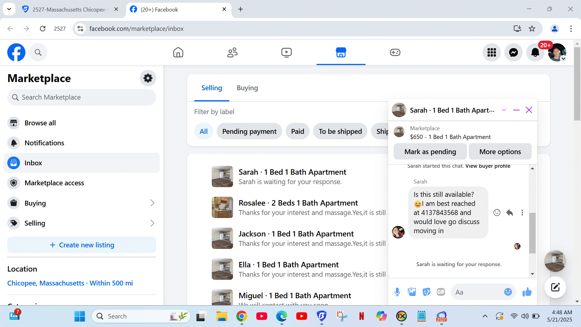Attach a photo in the chat
This screenshot has height=327, width=581.
[412, 292]
